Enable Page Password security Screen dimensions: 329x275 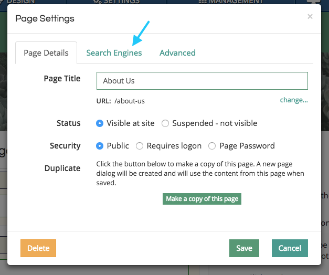point(212,146)
